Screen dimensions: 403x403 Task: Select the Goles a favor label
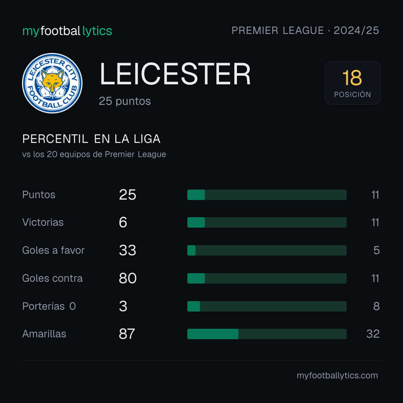click(53, 250)
